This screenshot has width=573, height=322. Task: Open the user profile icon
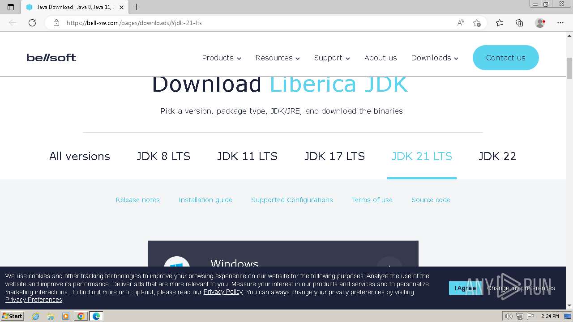pyautogui.click(x=540, y=23)
